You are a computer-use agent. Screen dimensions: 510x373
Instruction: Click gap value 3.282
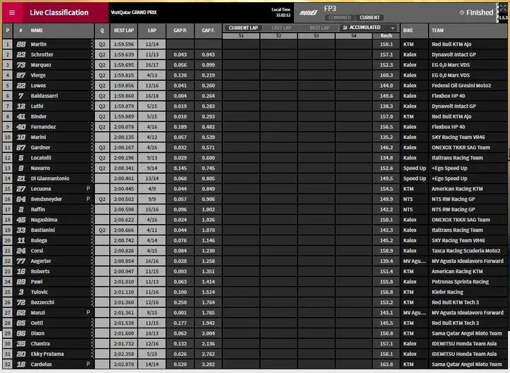tap(208, 364)
